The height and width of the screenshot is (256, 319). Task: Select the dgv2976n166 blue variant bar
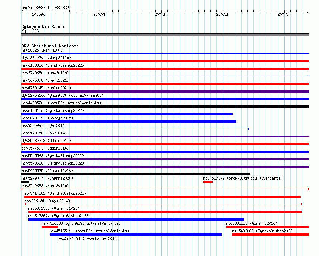(165, 99)
